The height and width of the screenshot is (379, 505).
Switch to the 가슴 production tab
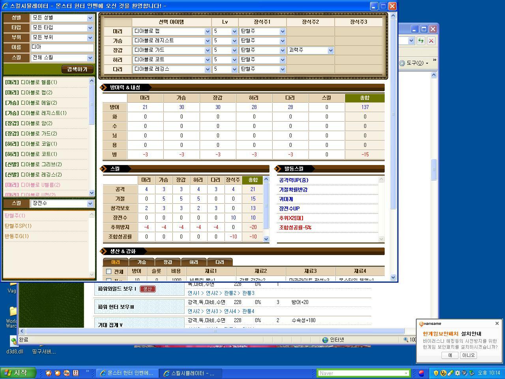point(142,262)
